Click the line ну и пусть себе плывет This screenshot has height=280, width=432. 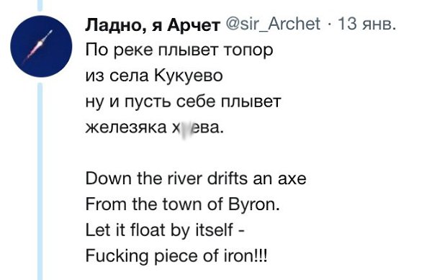[x=183, y=101]
